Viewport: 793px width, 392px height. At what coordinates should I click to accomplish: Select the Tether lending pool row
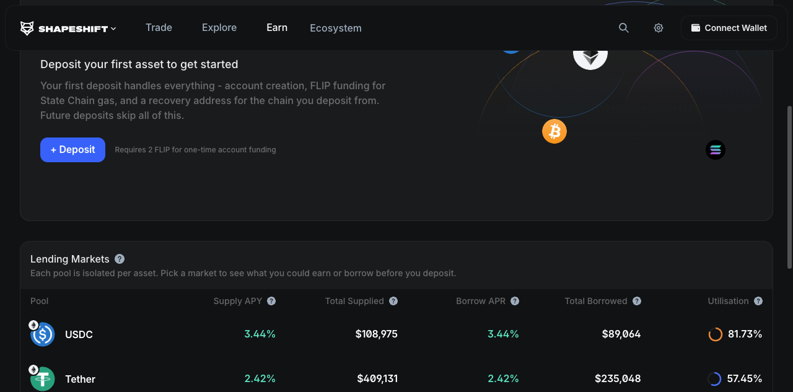tap(396, 378)
